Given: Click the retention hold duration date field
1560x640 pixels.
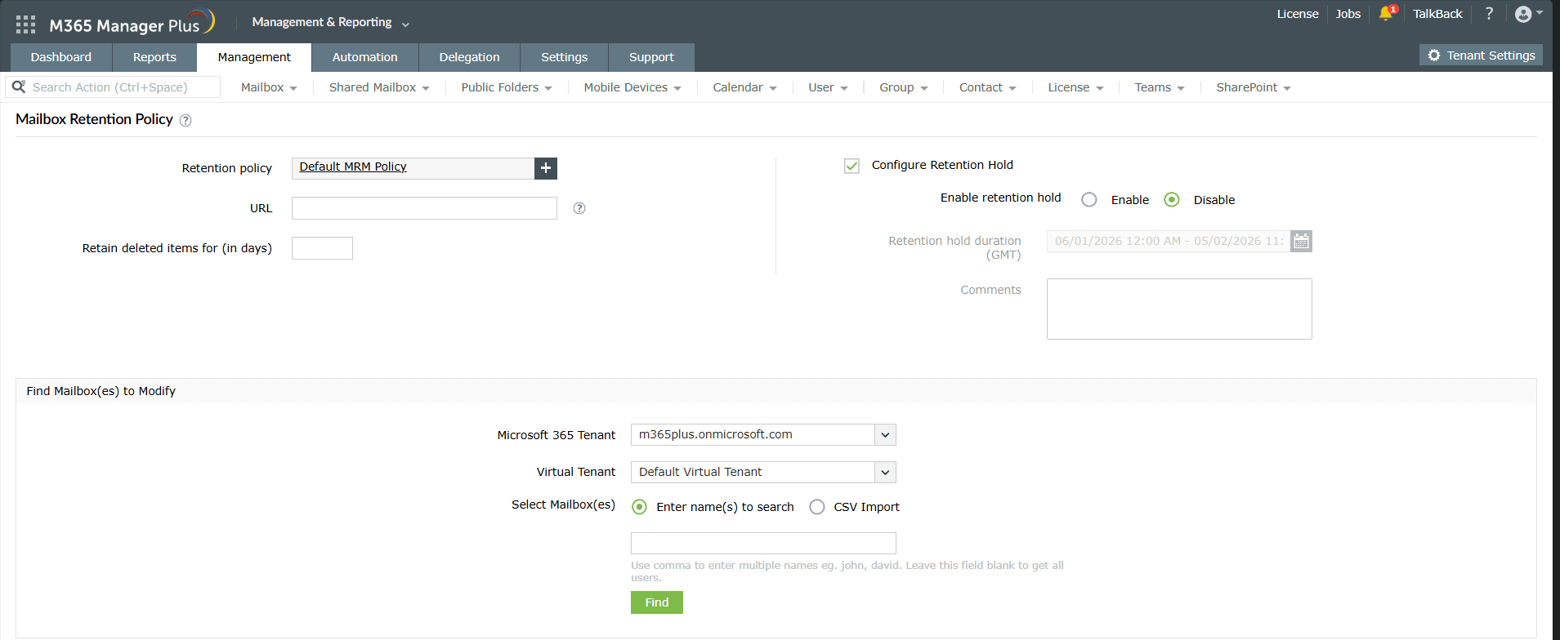Looking at the screenshot, I should pos(1169,241).
